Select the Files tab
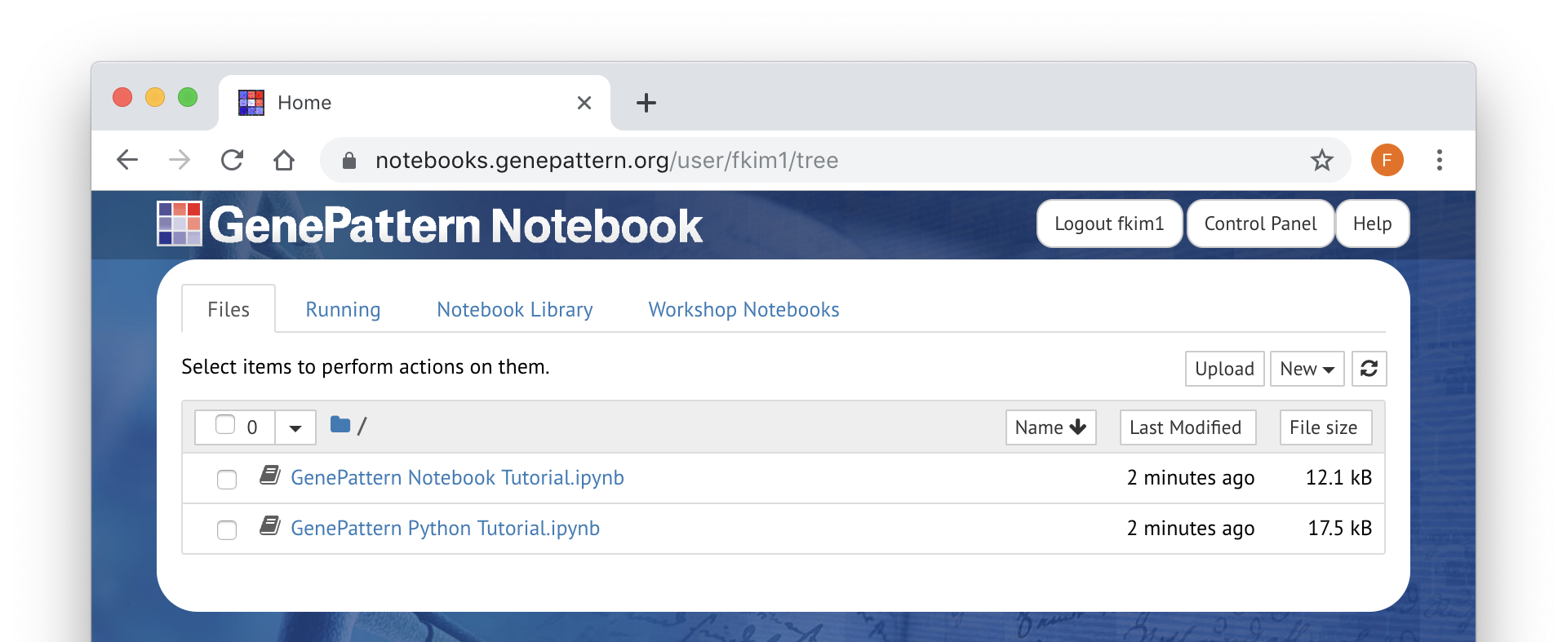Screen dimensions: 1567x642 tap(229, 309)
